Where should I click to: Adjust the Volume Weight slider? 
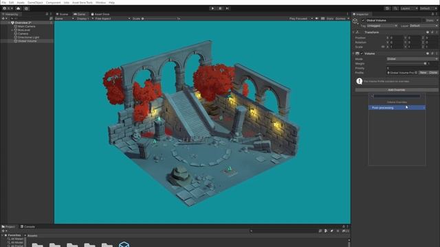[406, 64]
